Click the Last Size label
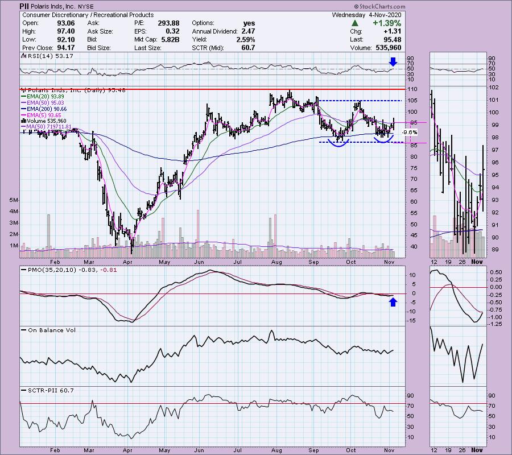Screen dimensions: 512x455 pos(147,48)
